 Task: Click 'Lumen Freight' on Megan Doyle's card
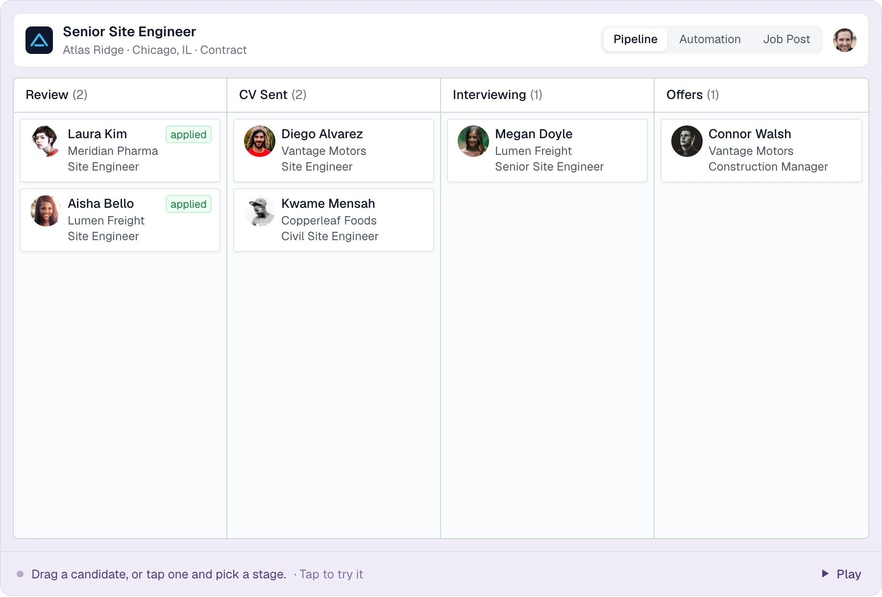click(533, 151)
